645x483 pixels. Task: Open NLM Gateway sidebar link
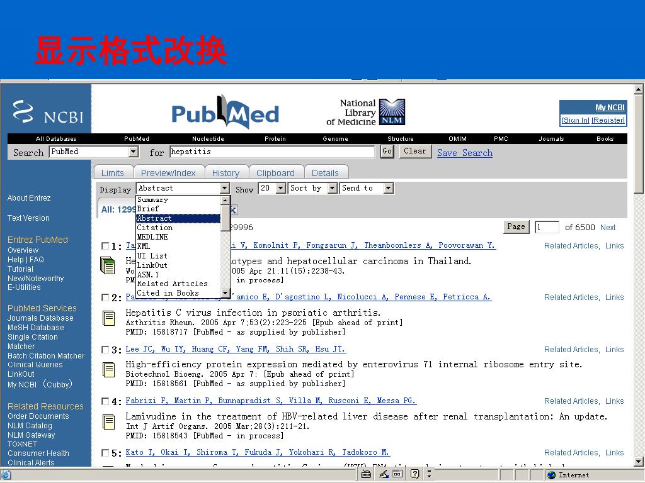pyautogui.click(x=31, y=435)
